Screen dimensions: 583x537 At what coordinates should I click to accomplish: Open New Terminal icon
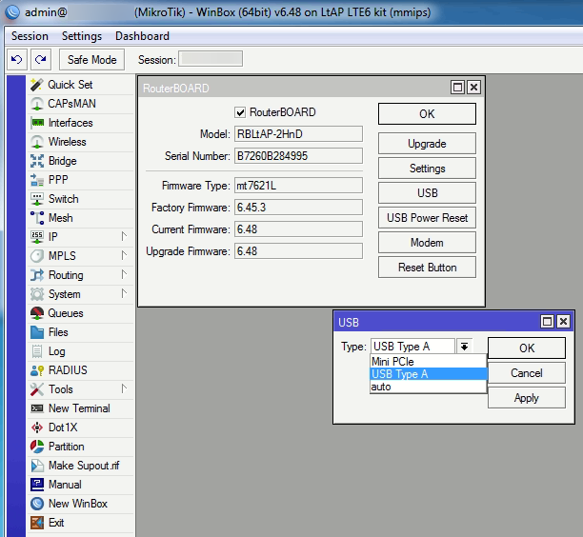tap(37, 408)
